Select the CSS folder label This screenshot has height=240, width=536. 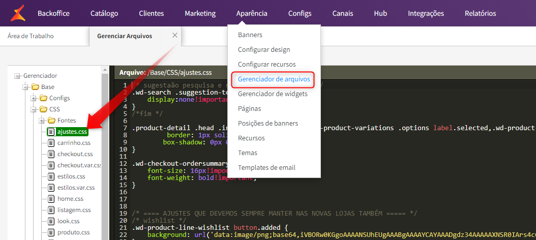[x=55, y=109]
